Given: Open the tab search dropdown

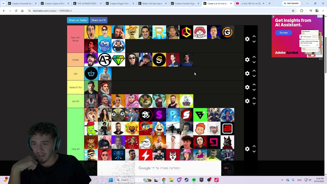Looking at the screenshot, I should (x=3, y=4).
